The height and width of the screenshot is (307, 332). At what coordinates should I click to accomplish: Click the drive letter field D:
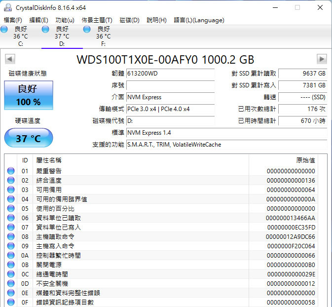(171, 121)
